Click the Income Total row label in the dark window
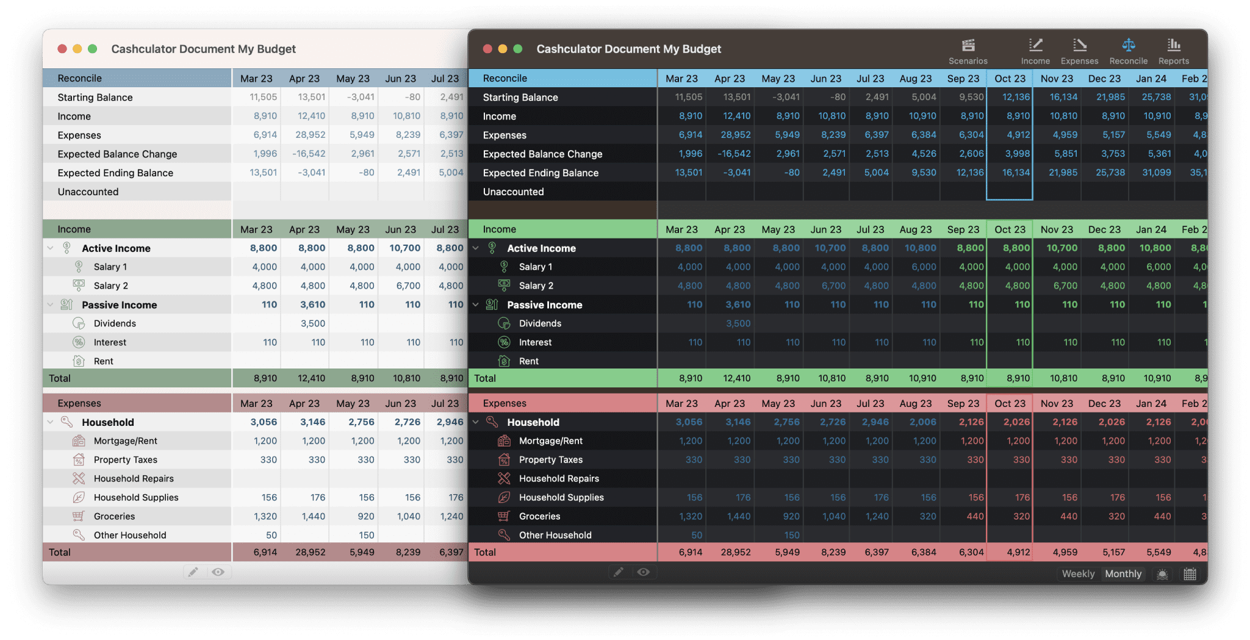Viewport: 1250px width, 640px height. 485,378
